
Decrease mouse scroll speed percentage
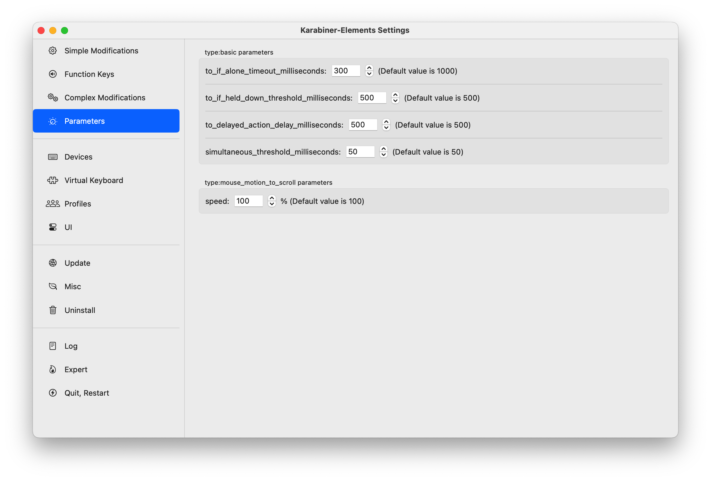pos(272,204)
